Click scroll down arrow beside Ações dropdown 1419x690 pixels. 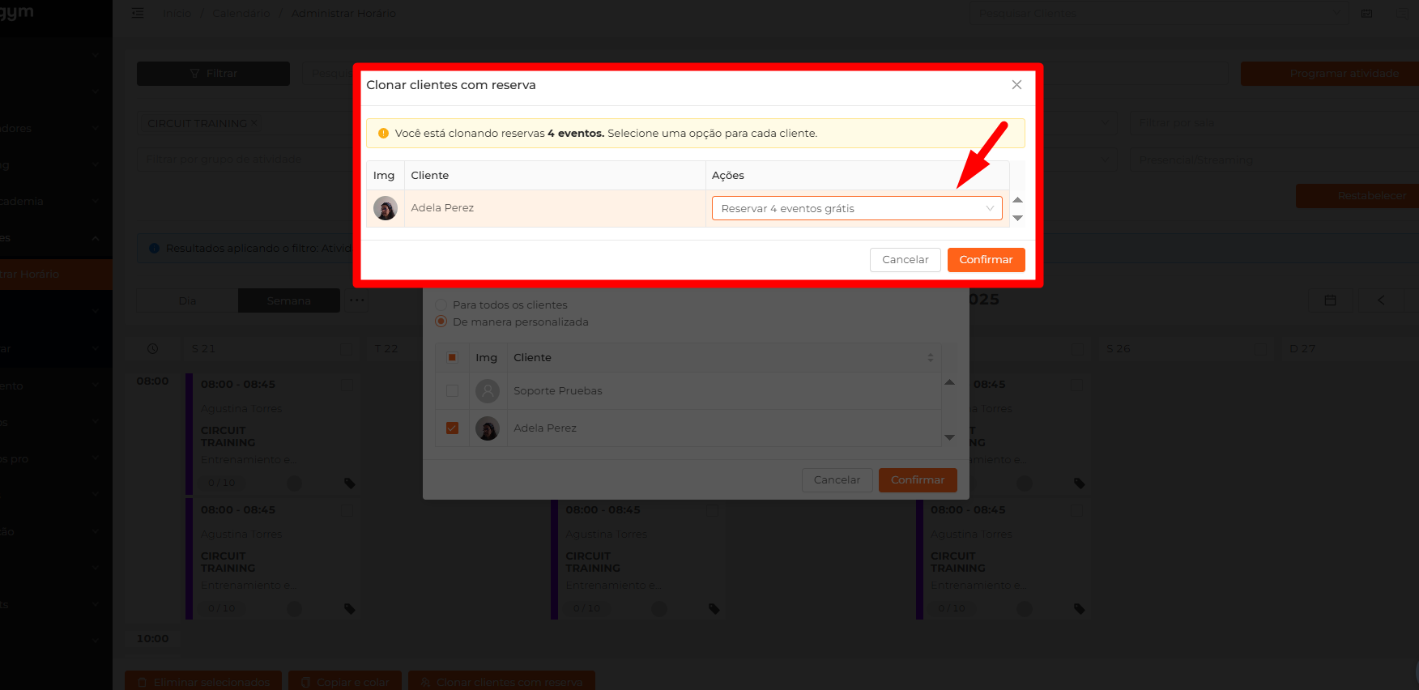click(x=1018, y=218)
